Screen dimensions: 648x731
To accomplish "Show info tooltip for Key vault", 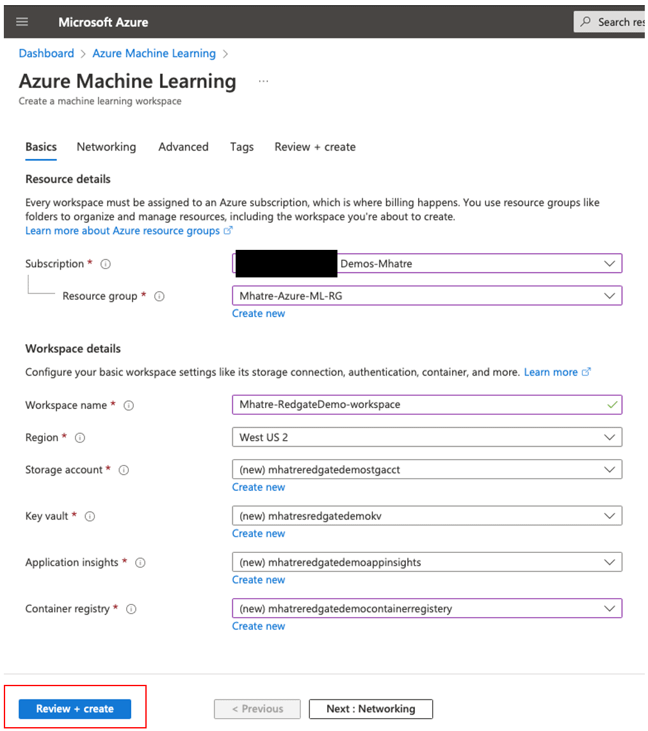I will click(x=90, y=516).
